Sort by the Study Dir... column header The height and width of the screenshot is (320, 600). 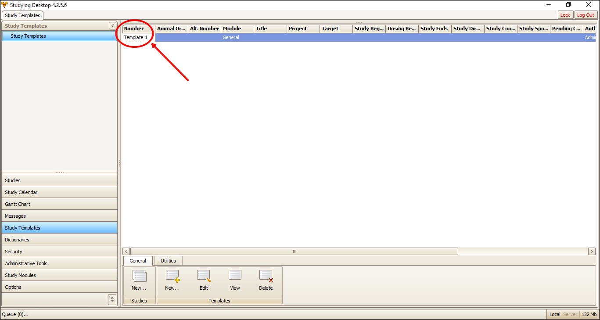tap(468, 29)
